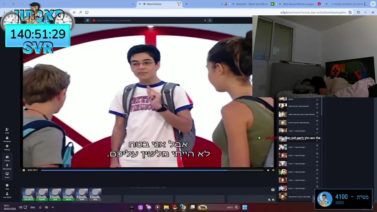Select the nikas participant tile
This screenshot has height=212, width=377.
95,195
